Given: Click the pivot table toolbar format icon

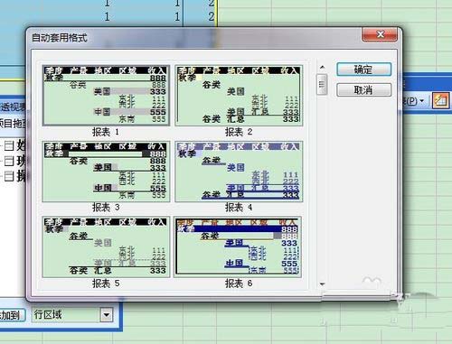Looking at the screenshot, I should (x=441, y=100).
